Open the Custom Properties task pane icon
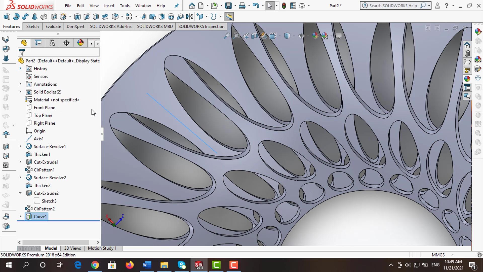Screen dimensions: 483x272 pyautogui.click(x=467, y=88)
